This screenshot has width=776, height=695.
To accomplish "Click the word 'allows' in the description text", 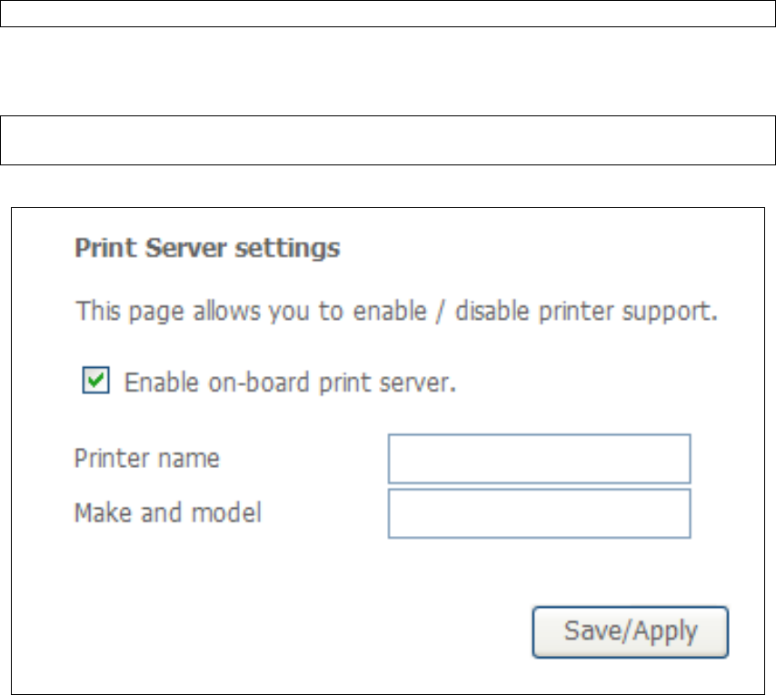I will pos(226,311).
